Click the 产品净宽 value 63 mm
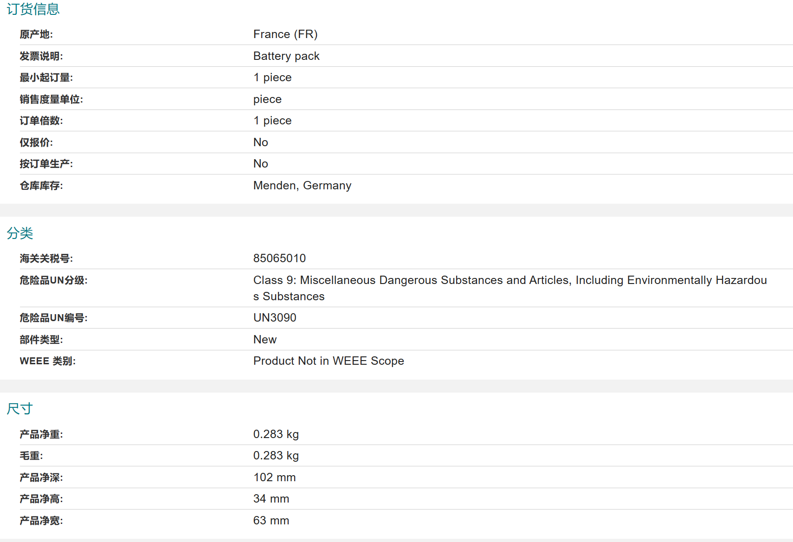This screenshot has height=542, width=793. coord(271,521)
